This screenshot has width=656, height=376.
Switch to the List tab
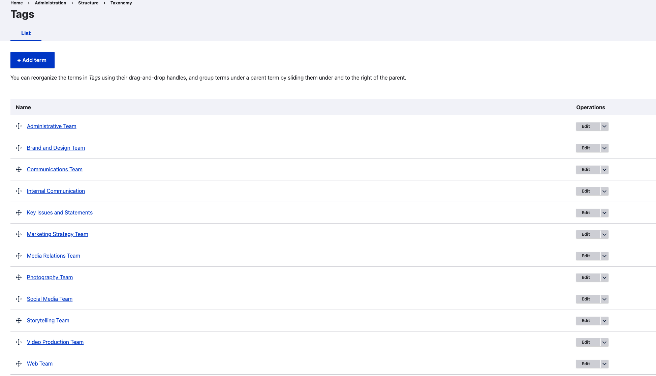(26, 33)
